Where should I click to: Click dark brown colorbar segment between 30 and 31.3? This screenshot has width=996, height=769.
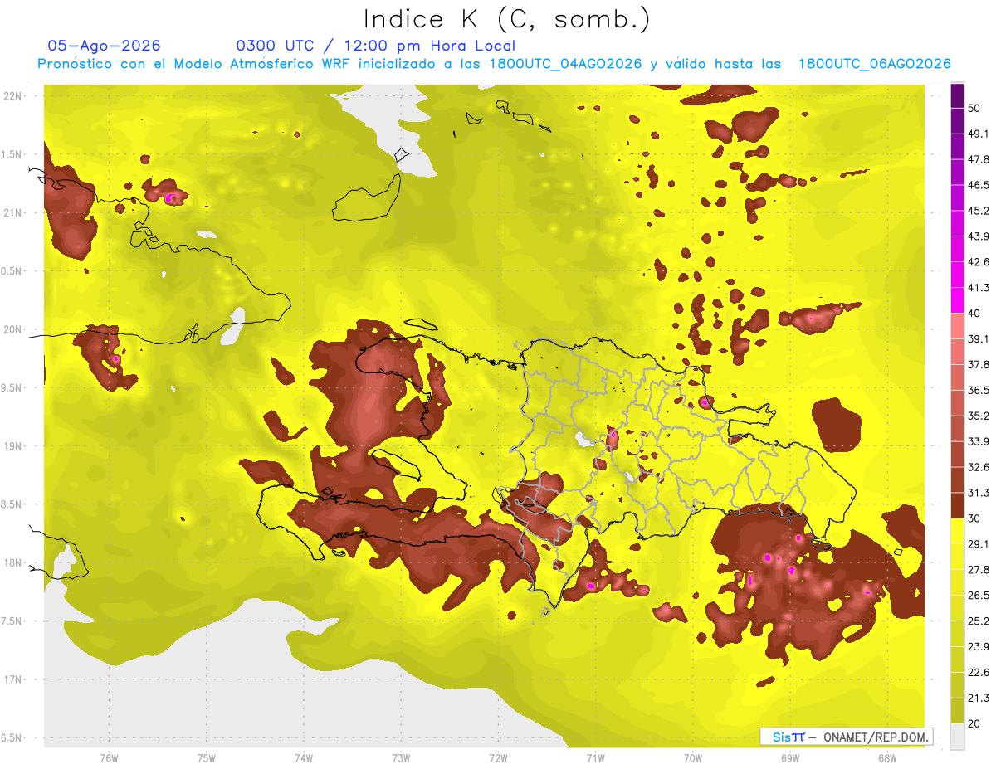pyautogui.click(x=958, y=505)
